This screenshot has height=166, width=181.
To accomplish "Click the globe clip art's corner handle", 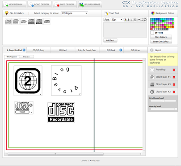I will (x=41, y=94).
